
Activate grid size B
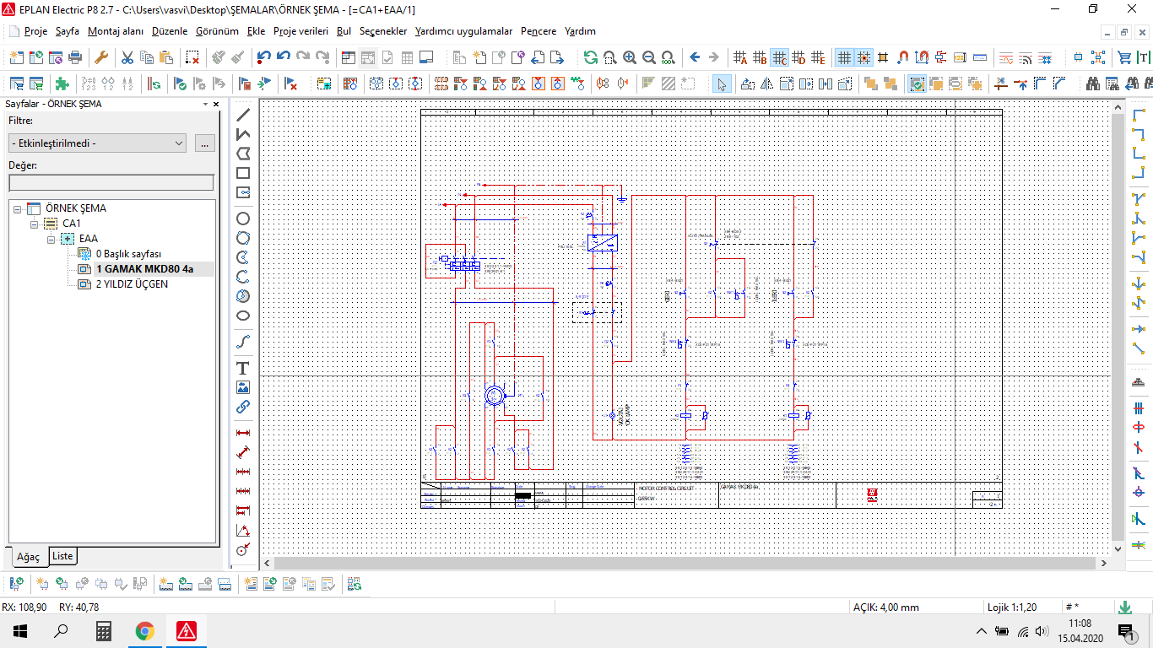coord(760,57)
